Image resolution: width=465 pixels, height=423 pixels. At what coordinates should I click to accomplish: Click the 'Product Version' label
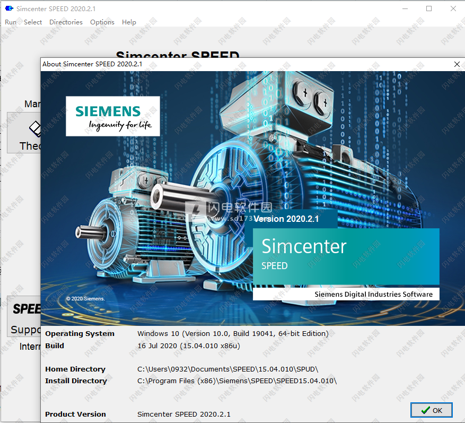click(x=76, y=414)
